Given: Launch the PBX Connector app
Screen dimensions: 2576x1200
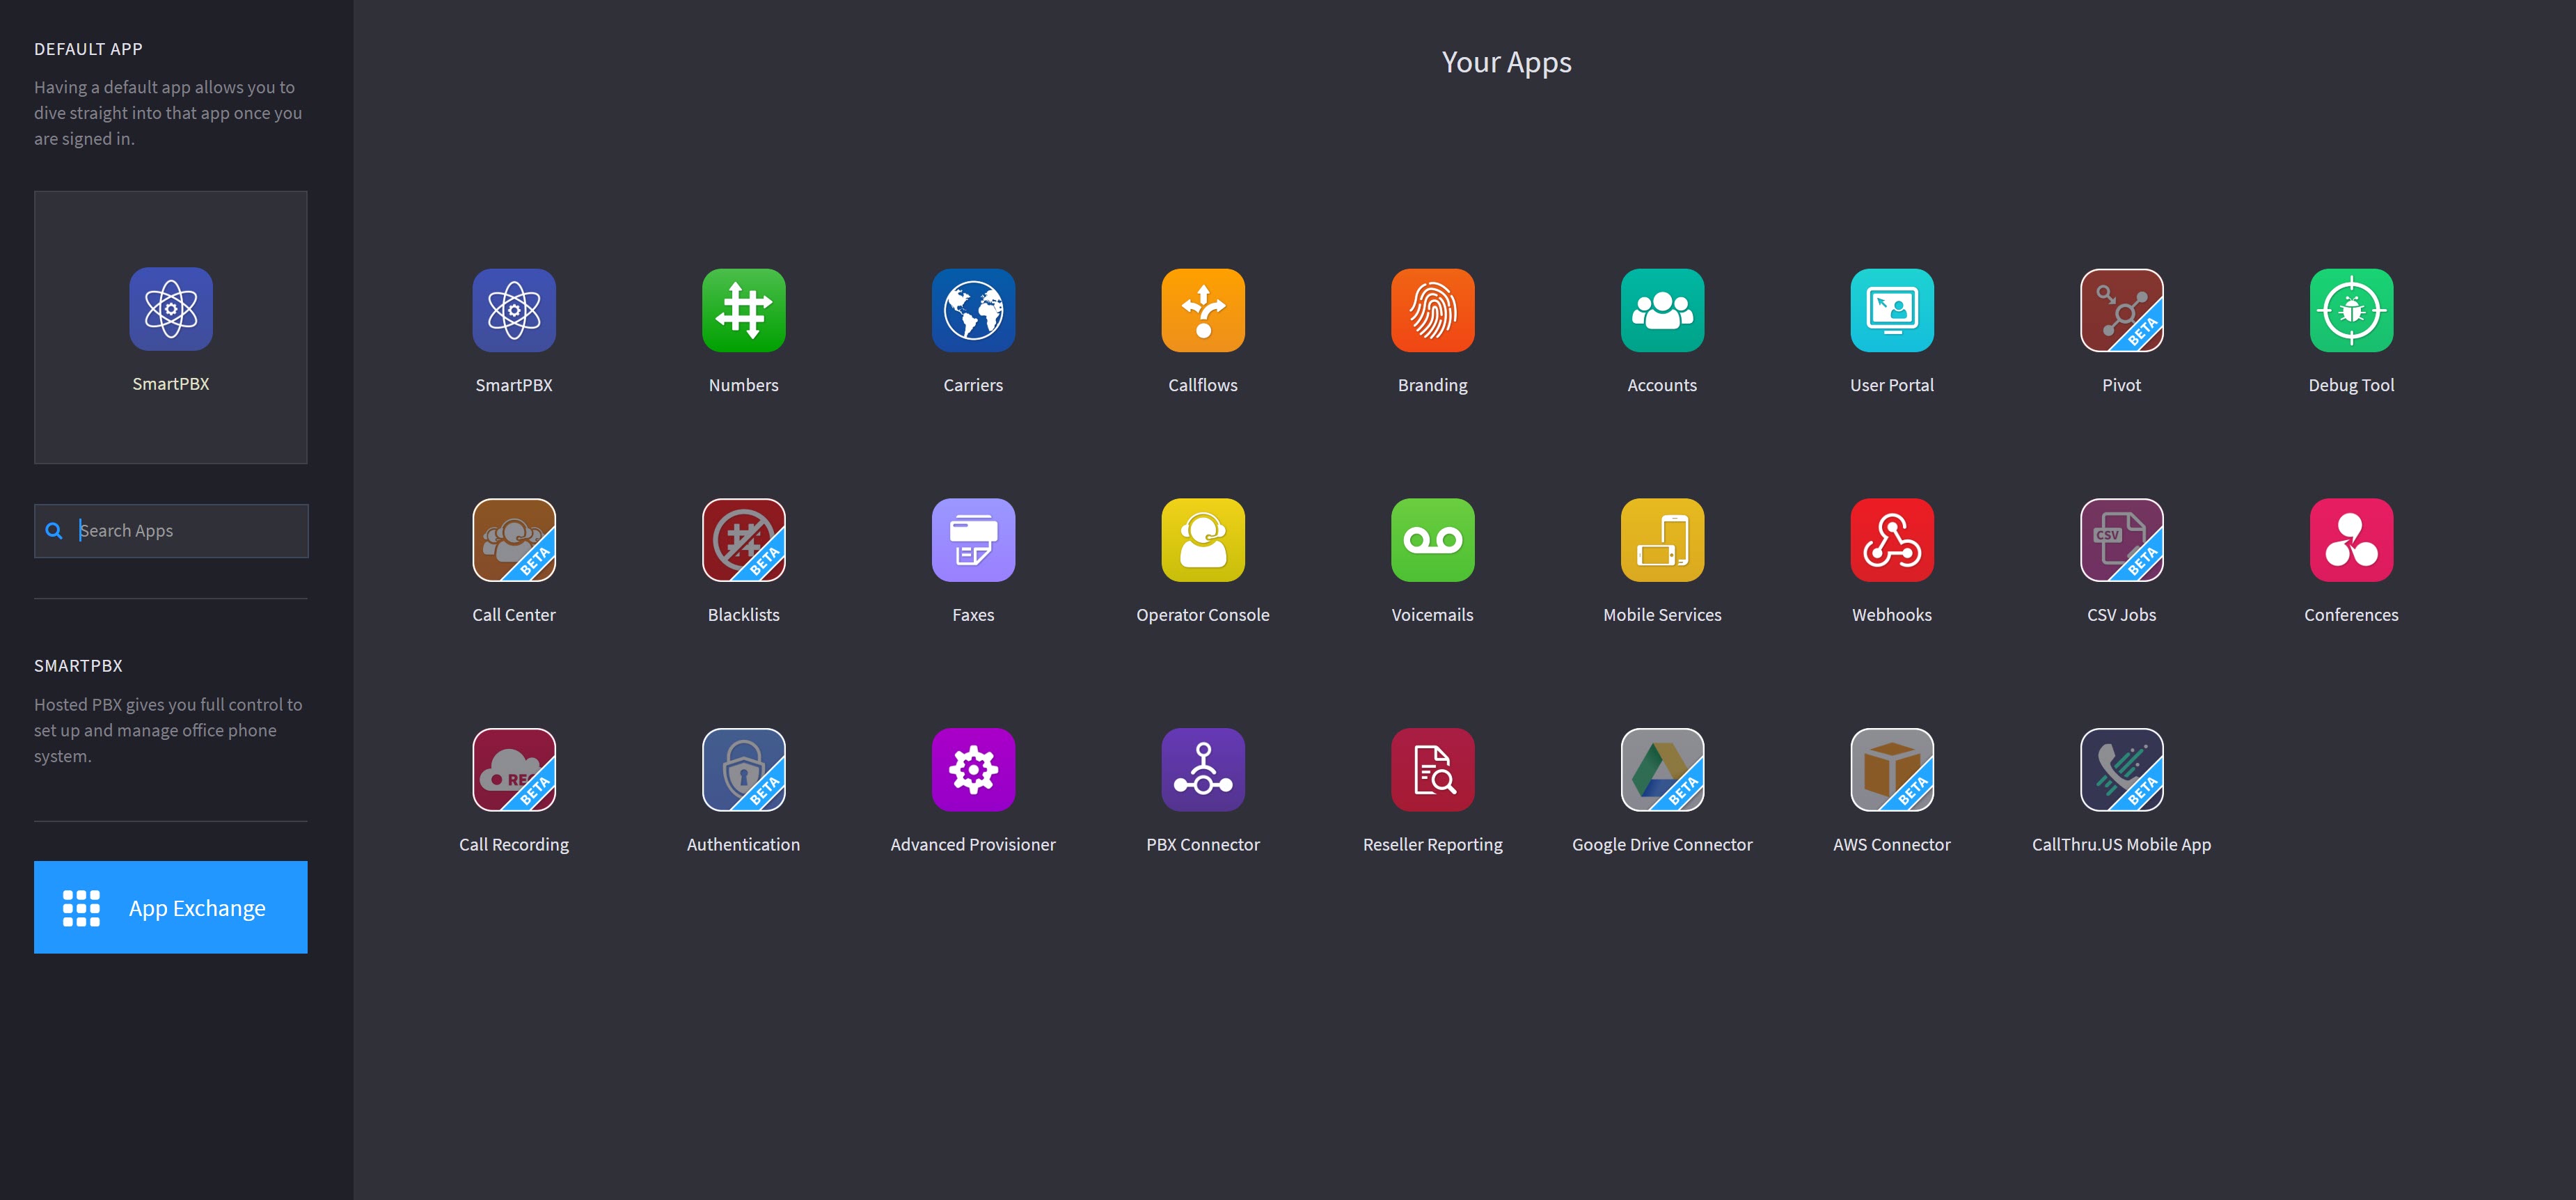Looking at the screenshot, I should [x=1203, y=770].
